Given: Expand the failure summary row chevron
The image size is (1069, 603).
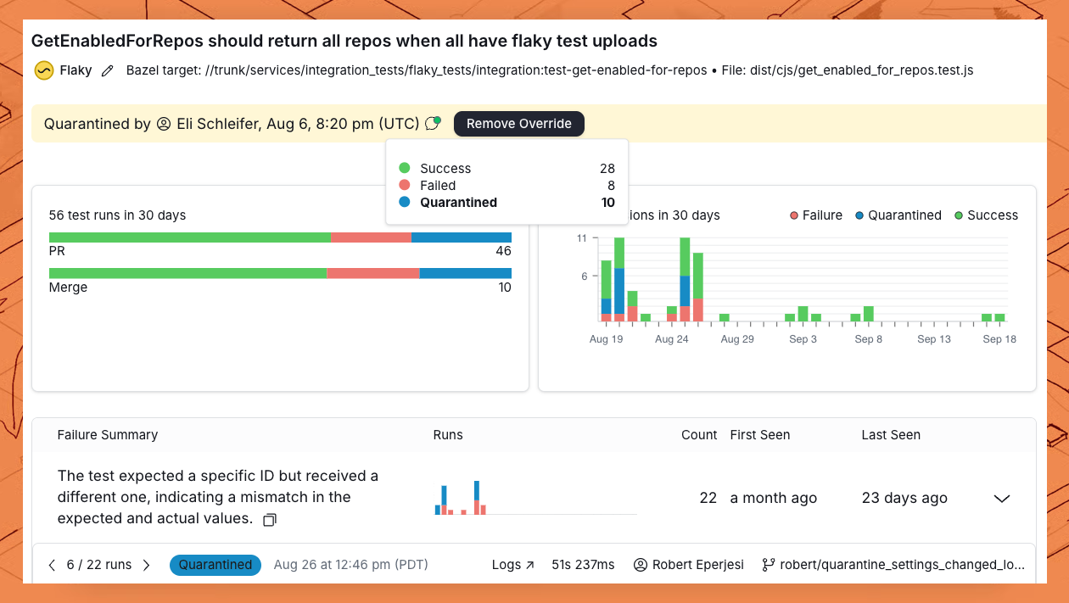Looking at the screenshot, I should [1001, 499].
